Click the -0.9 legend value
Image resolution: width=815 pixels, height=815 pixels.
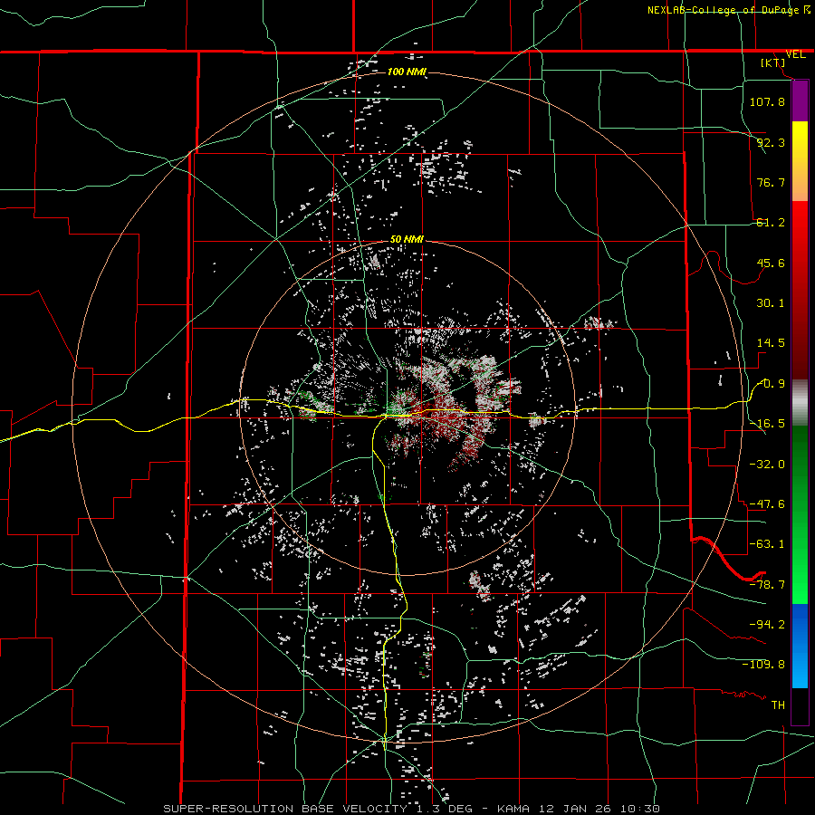coord(772,384)
